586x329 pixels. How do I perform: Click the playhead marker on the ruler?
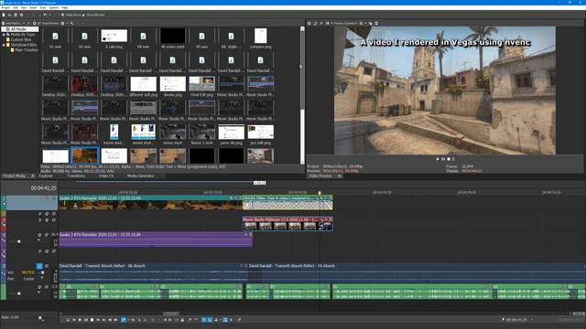click(x=320, y=193)
